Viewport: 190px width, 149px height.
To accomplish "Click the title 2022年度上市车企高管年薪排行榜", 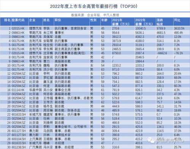I will coord(94,6).
